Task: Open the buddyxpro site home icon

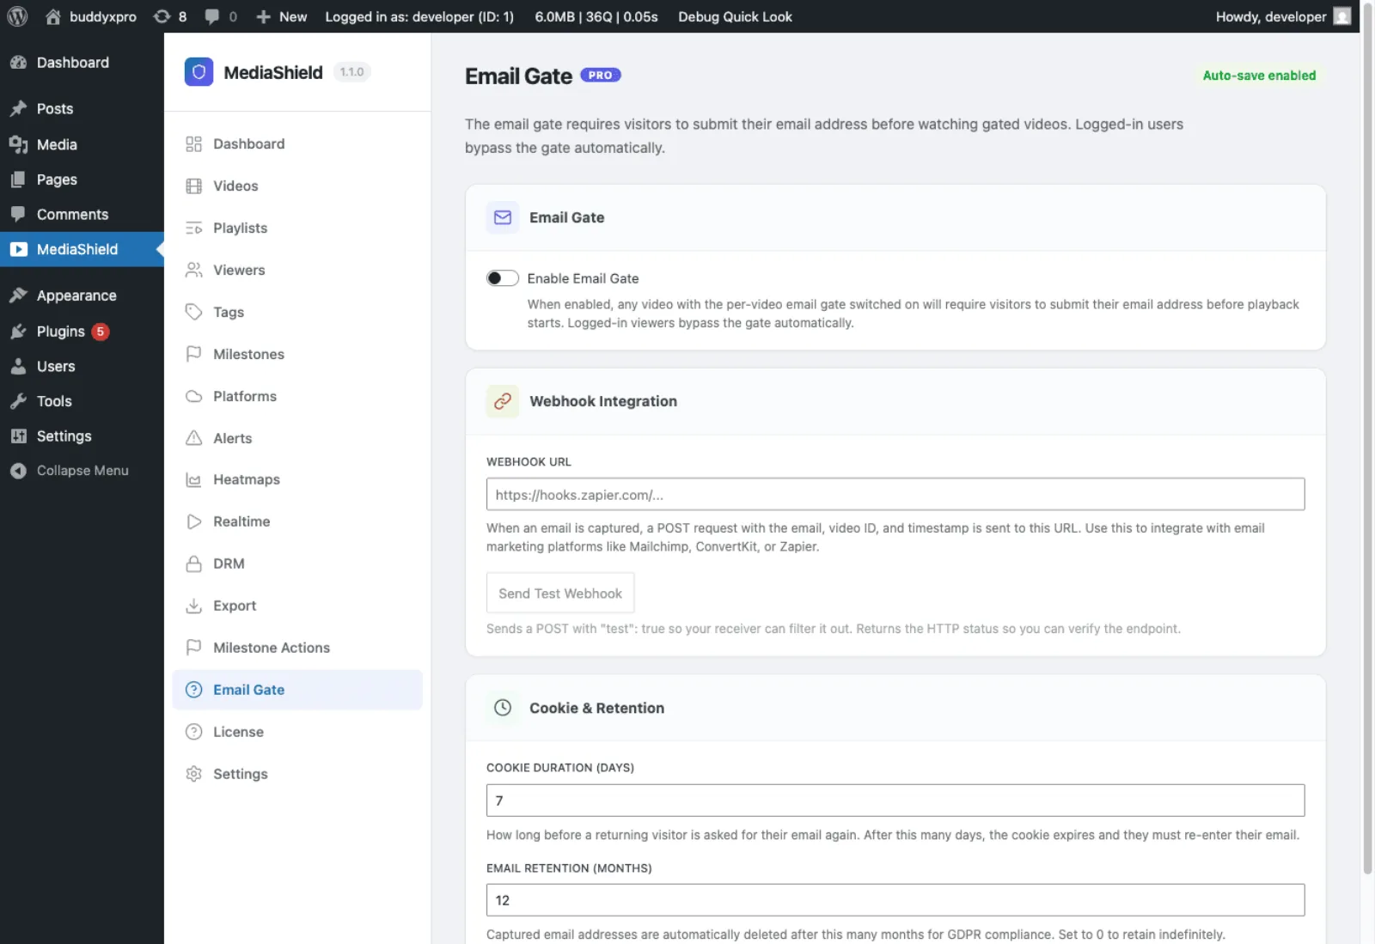Action: point(52,16)
